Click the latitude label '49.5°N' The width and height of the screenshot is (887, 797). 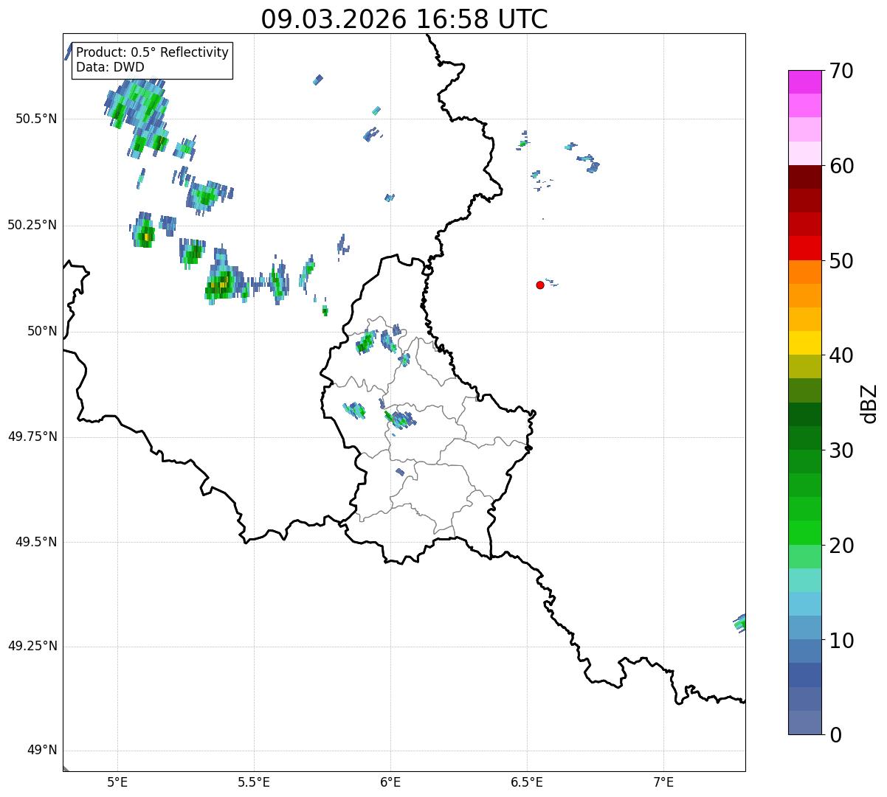(x=36, y=542)
